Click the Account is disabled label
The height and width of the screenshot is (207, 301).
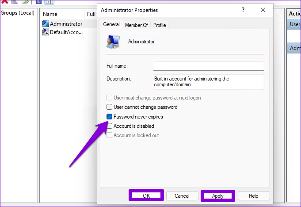click(x=134, y=126)
